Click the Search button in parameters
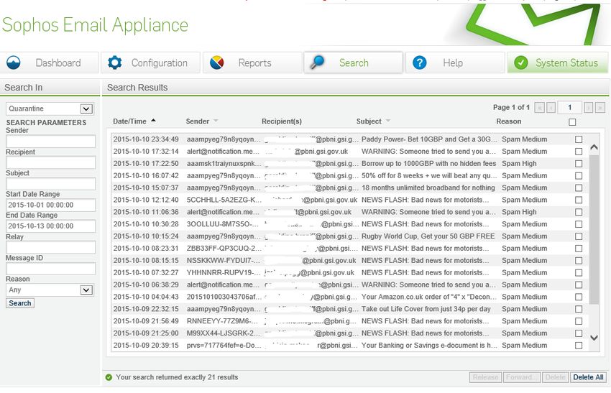Image resolution: width=611 pixels, height=393 pixels. click(20, 303)
